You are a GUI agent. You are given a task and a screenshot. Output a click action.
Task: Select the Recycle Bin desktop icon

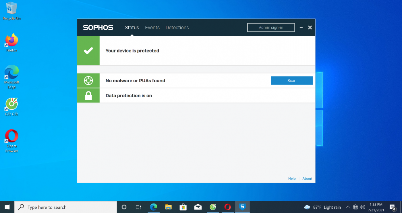[12, 11]
